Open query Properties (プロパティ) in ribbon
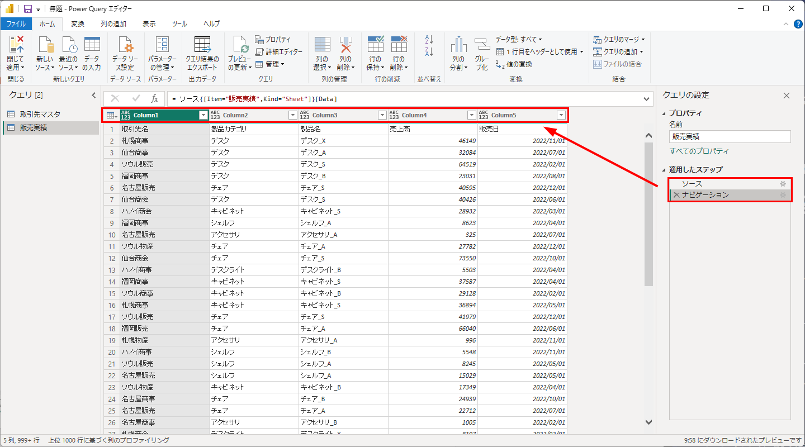This screenshot has height=447, width=805. 273,40
